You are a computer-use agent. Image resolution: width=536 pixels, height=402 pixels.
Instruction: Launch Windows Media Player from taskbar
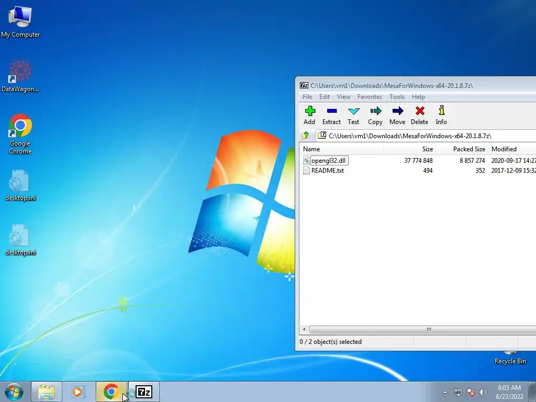(x=77, y=392)
